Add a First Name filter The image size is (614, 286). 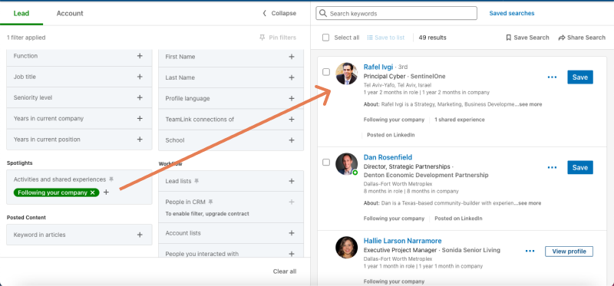pos(292,57)
